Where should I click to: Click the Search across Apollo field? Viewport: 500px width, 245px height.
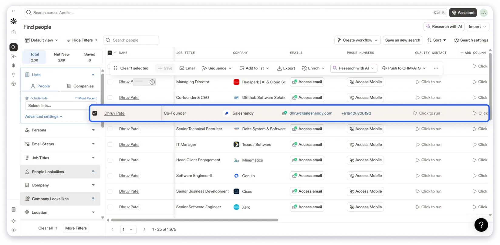click(x=235, y=13)
